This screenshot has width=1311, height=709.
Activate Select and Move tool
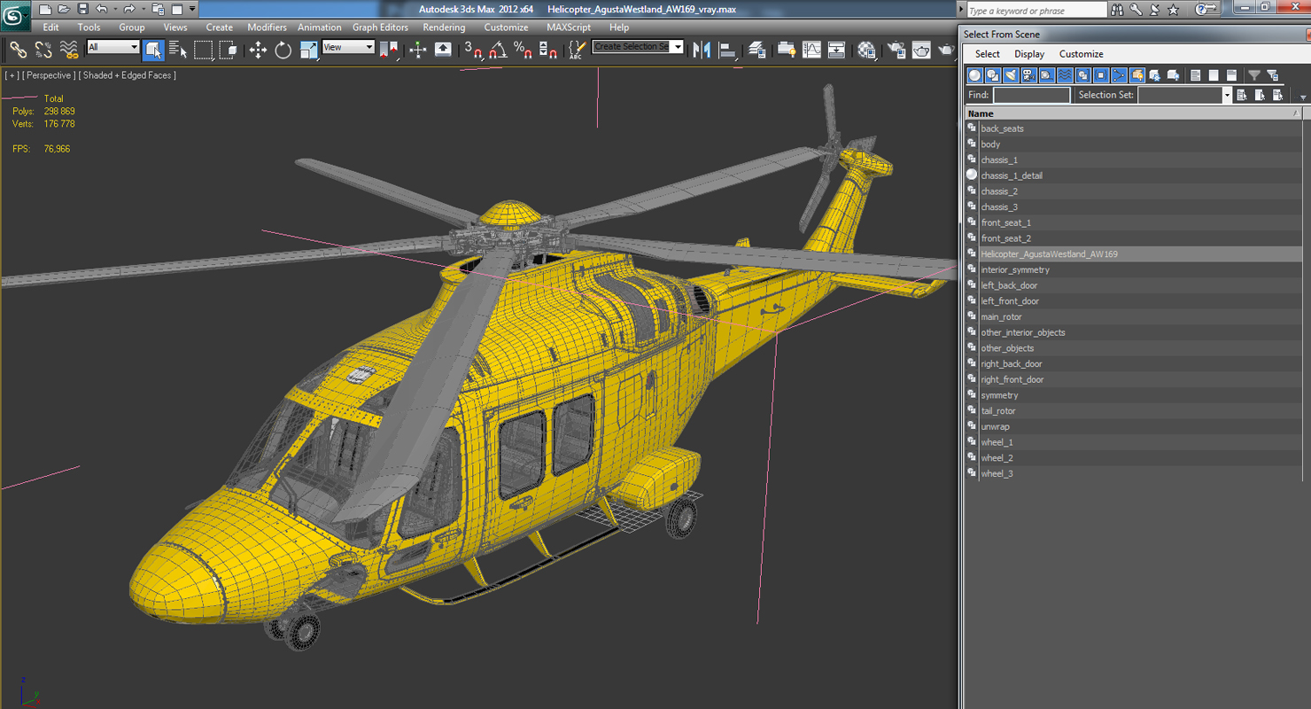(x=258, y=50)
